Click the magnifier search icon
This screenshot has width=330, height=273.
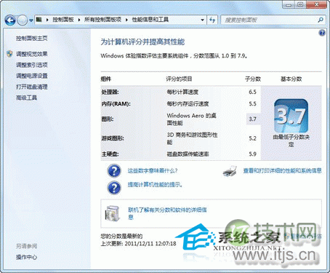[321, 20]
